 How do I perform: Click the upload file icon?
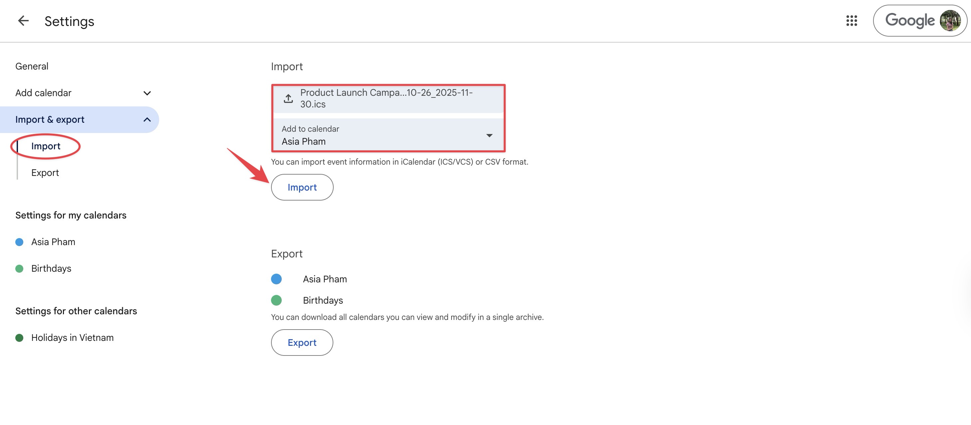coord(288,98)
